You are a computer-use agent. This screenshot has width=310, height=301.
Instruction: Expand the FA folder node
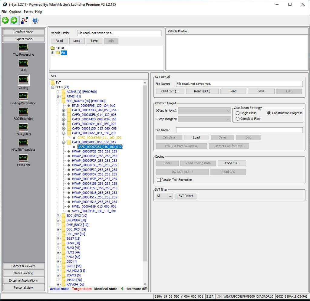click(x=53, y=53)
